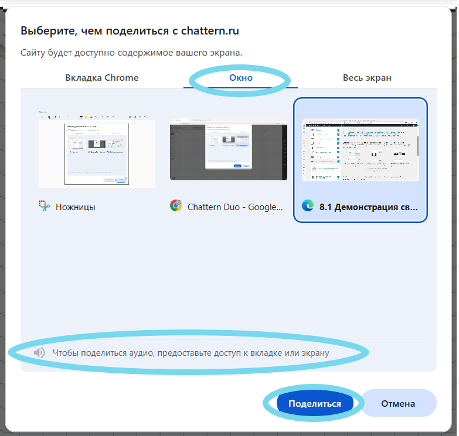The width and height of the screenshot is (459, 436).
Task: Choose the Ножницы window preview thumbnail
Action: [97, 149]
